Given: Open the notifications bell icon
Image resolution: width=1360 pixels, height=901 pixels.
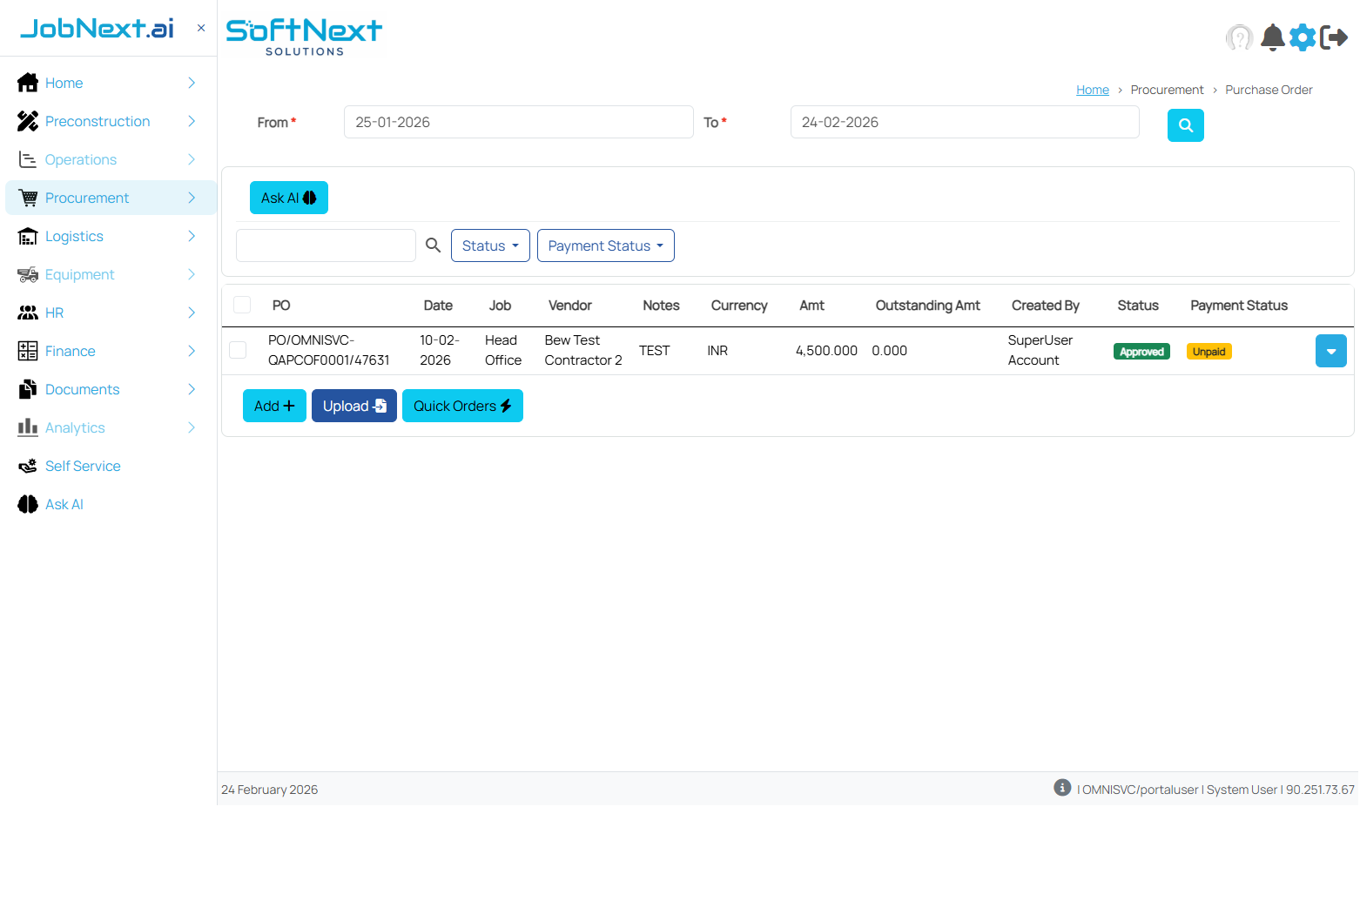Looking at the screenshot, I should [1272, 37].
